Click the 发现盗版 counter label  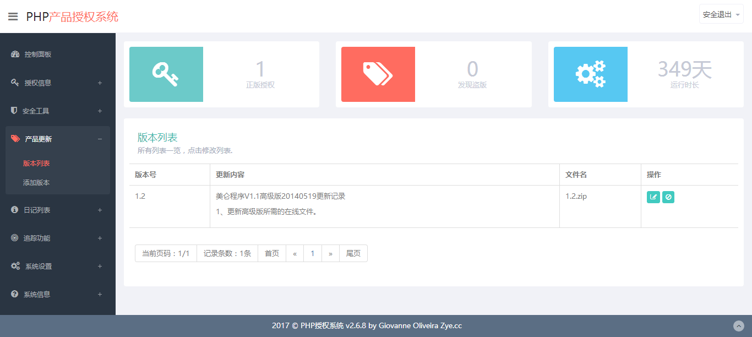(x=472, y=85)
